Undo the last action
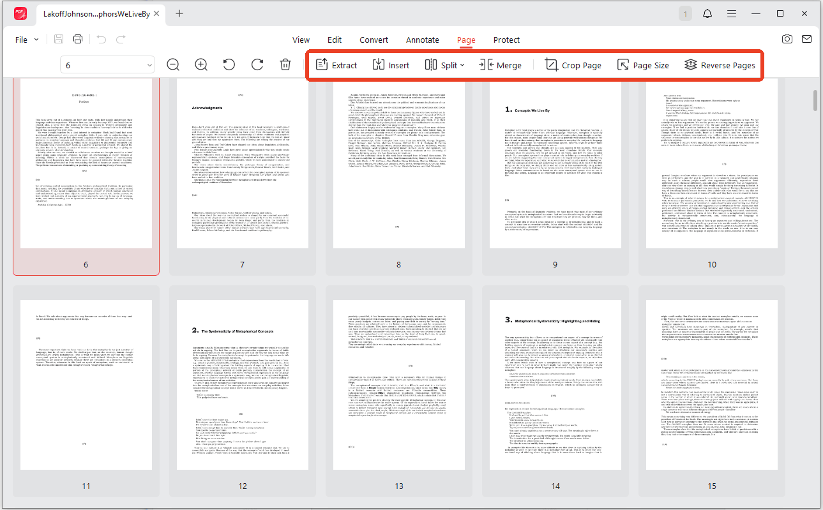 coord(101,40)
